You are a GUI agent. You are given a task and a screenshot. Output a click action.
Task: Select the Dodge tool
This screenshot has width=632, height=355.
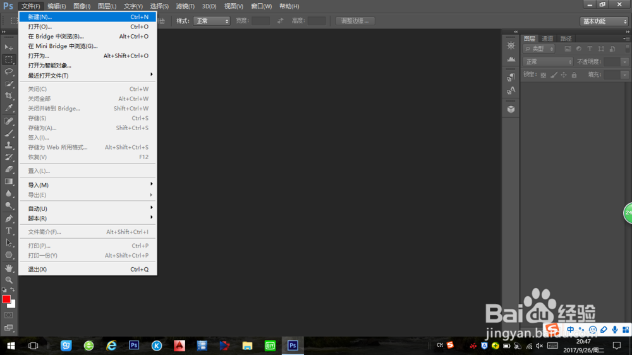pyautogui.click(x=8, y=206)
